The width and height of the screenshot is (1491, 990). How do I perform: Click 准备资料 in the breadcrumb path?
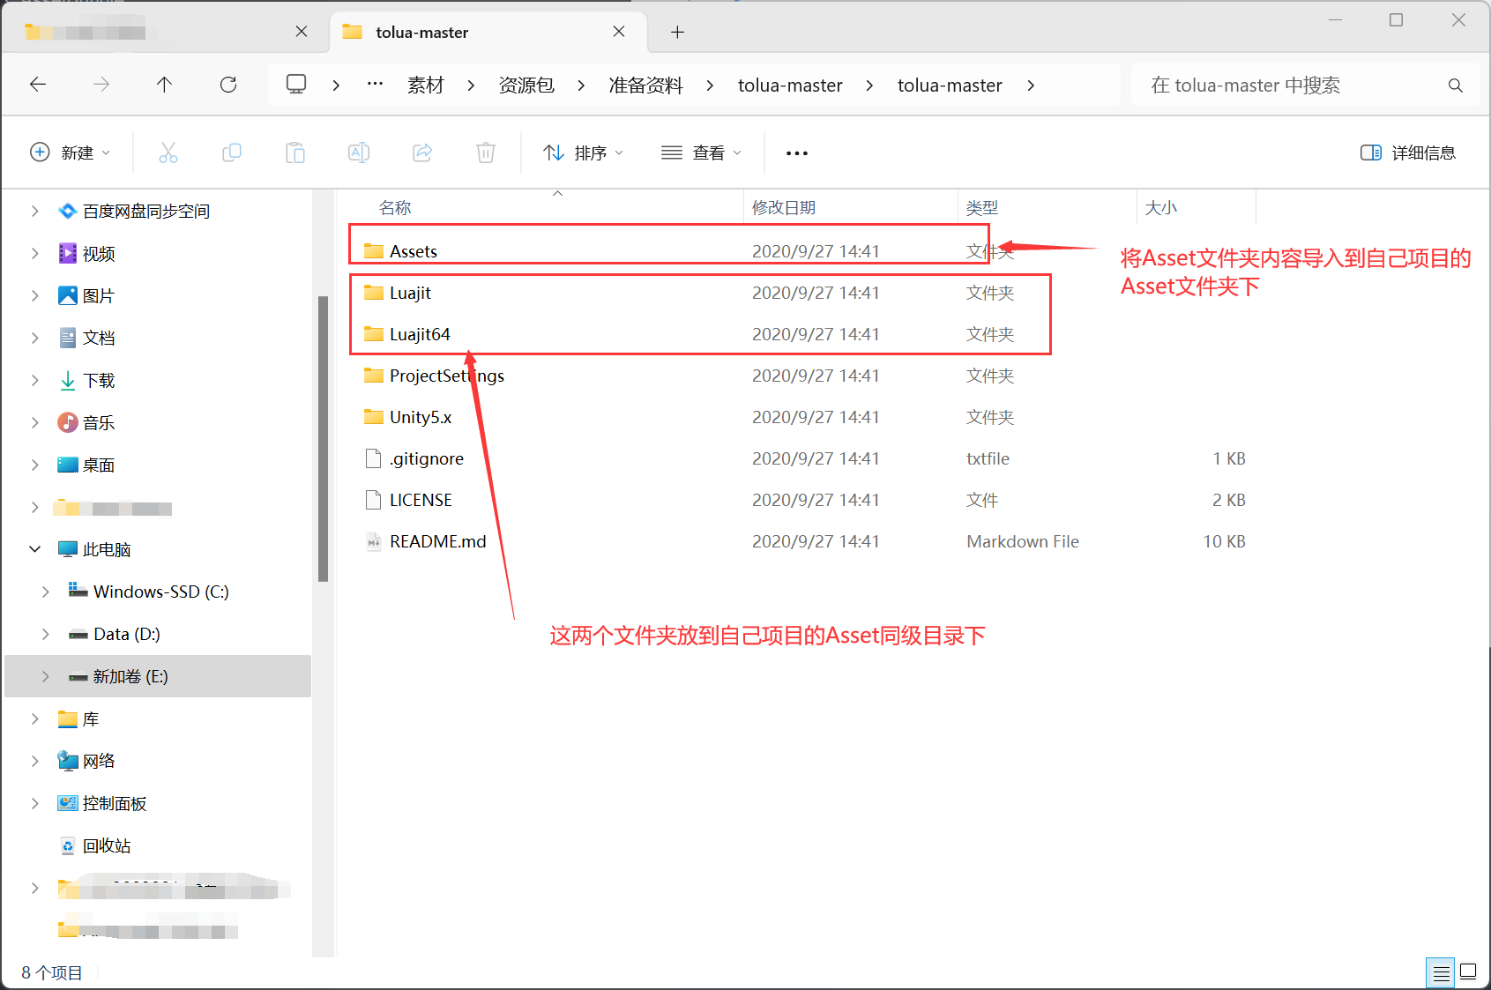point(645,86)
